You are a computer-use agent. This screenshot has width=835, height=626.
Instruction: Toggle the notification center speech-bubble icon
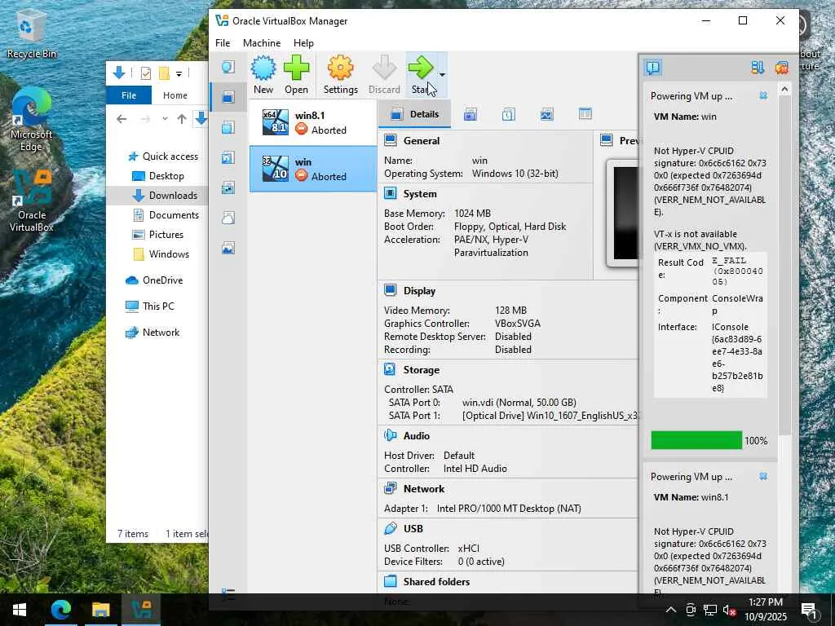tap(653, 68)
